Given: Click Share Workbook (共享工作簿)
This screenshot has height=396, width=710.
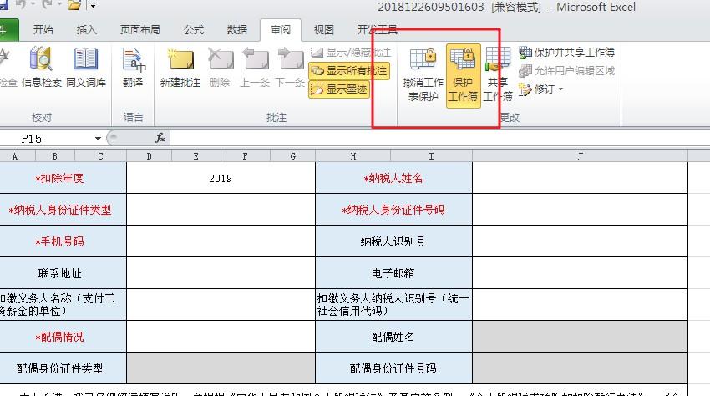Looking at the screenshot, I should pyautogui.click(x=497, y=74).
